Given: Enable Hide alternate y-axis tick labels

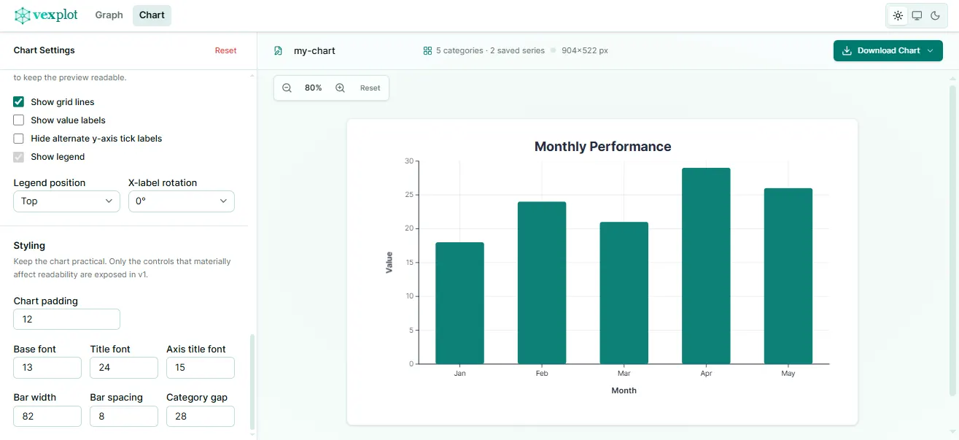Looking at the screenshot, I should 18,138.
